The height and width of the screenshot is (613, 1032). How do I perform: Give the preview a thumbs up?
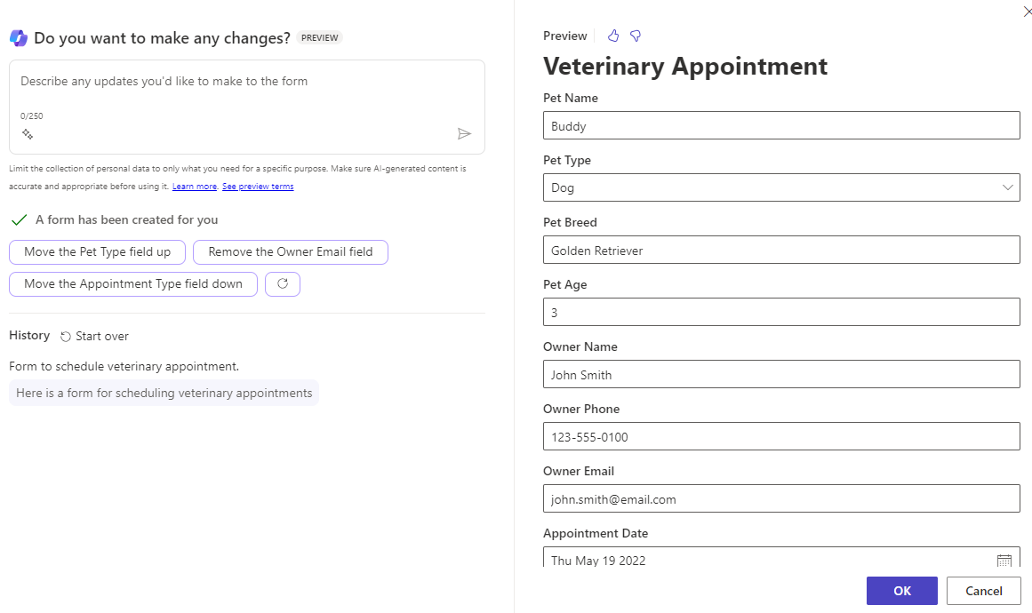coord(612,36)
